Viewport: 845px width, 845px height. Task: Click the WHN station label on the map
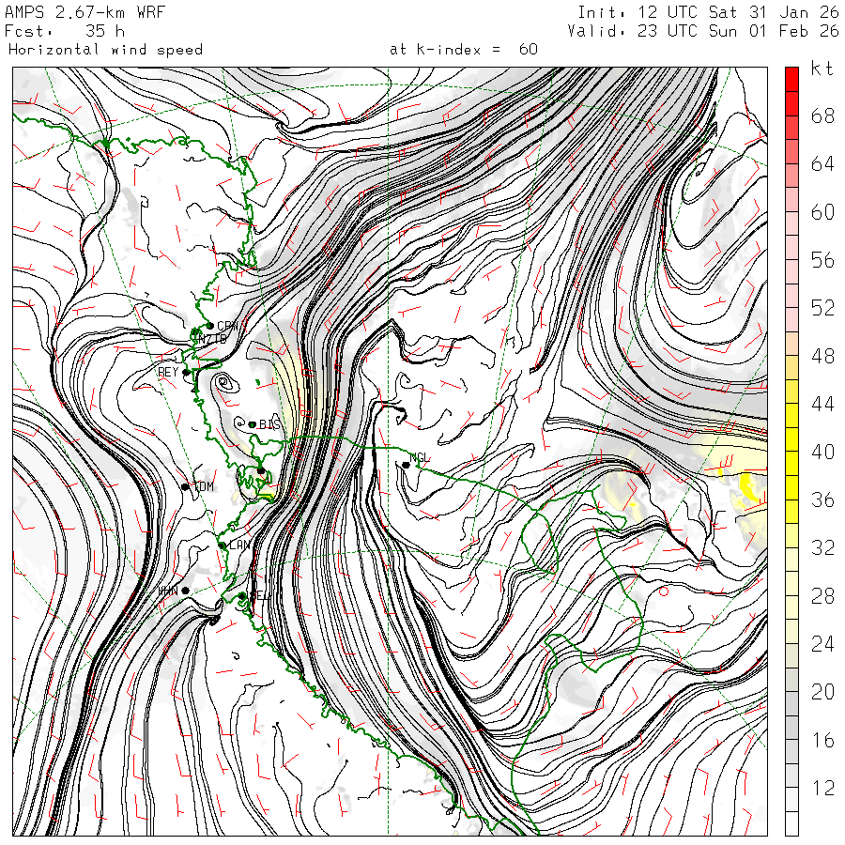coord(168,591)
